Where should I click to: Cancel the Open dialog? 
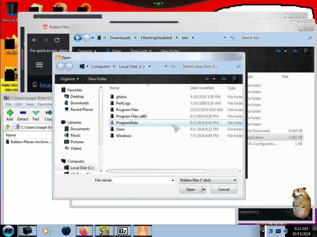point(224,189)
